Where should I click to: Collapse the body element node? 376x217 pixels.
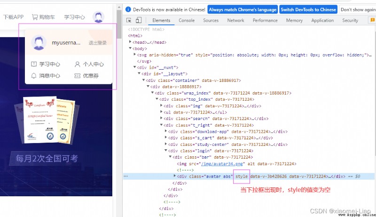pyautogui.click(x=130, y=48)
